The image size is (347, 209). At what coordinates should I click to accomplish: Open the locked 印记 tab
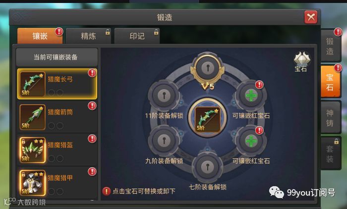pyautogui.click(x=137, y=36)
